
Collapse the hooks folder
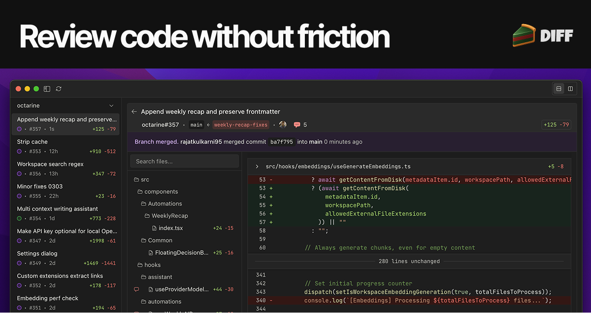coord(149,265)
